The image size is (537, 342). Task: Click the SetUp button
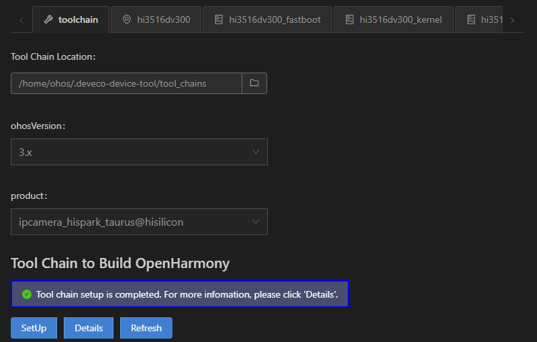pyautogui.click(x=34, y=328)
